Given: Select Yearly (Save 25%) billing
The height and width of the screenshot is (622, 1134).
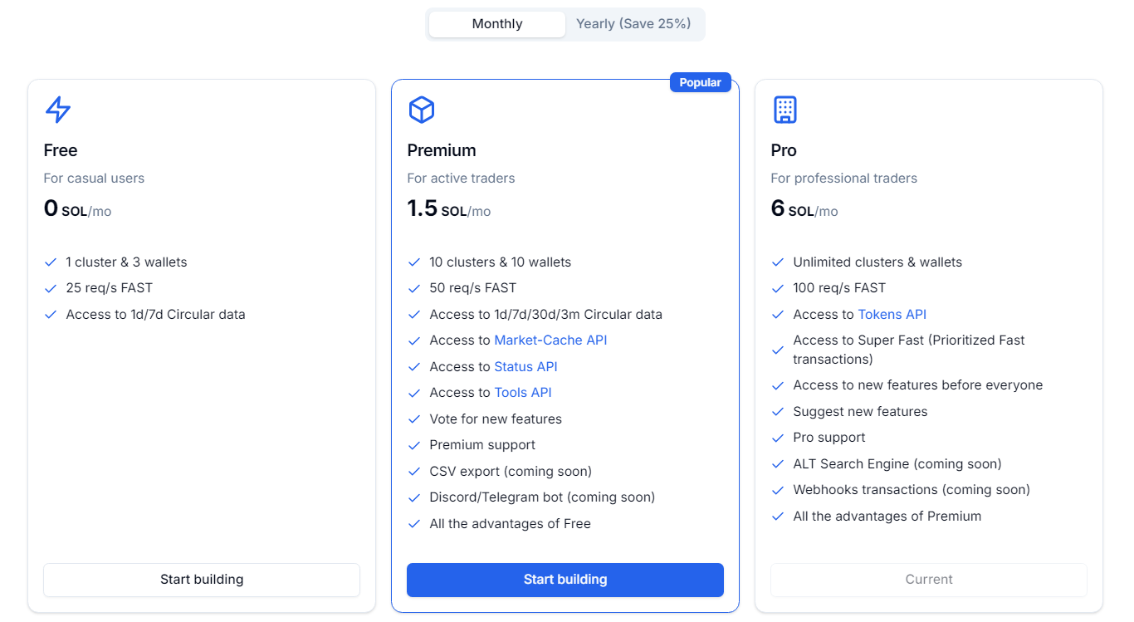Looking at the screenshot, I should tap(633, 24).
